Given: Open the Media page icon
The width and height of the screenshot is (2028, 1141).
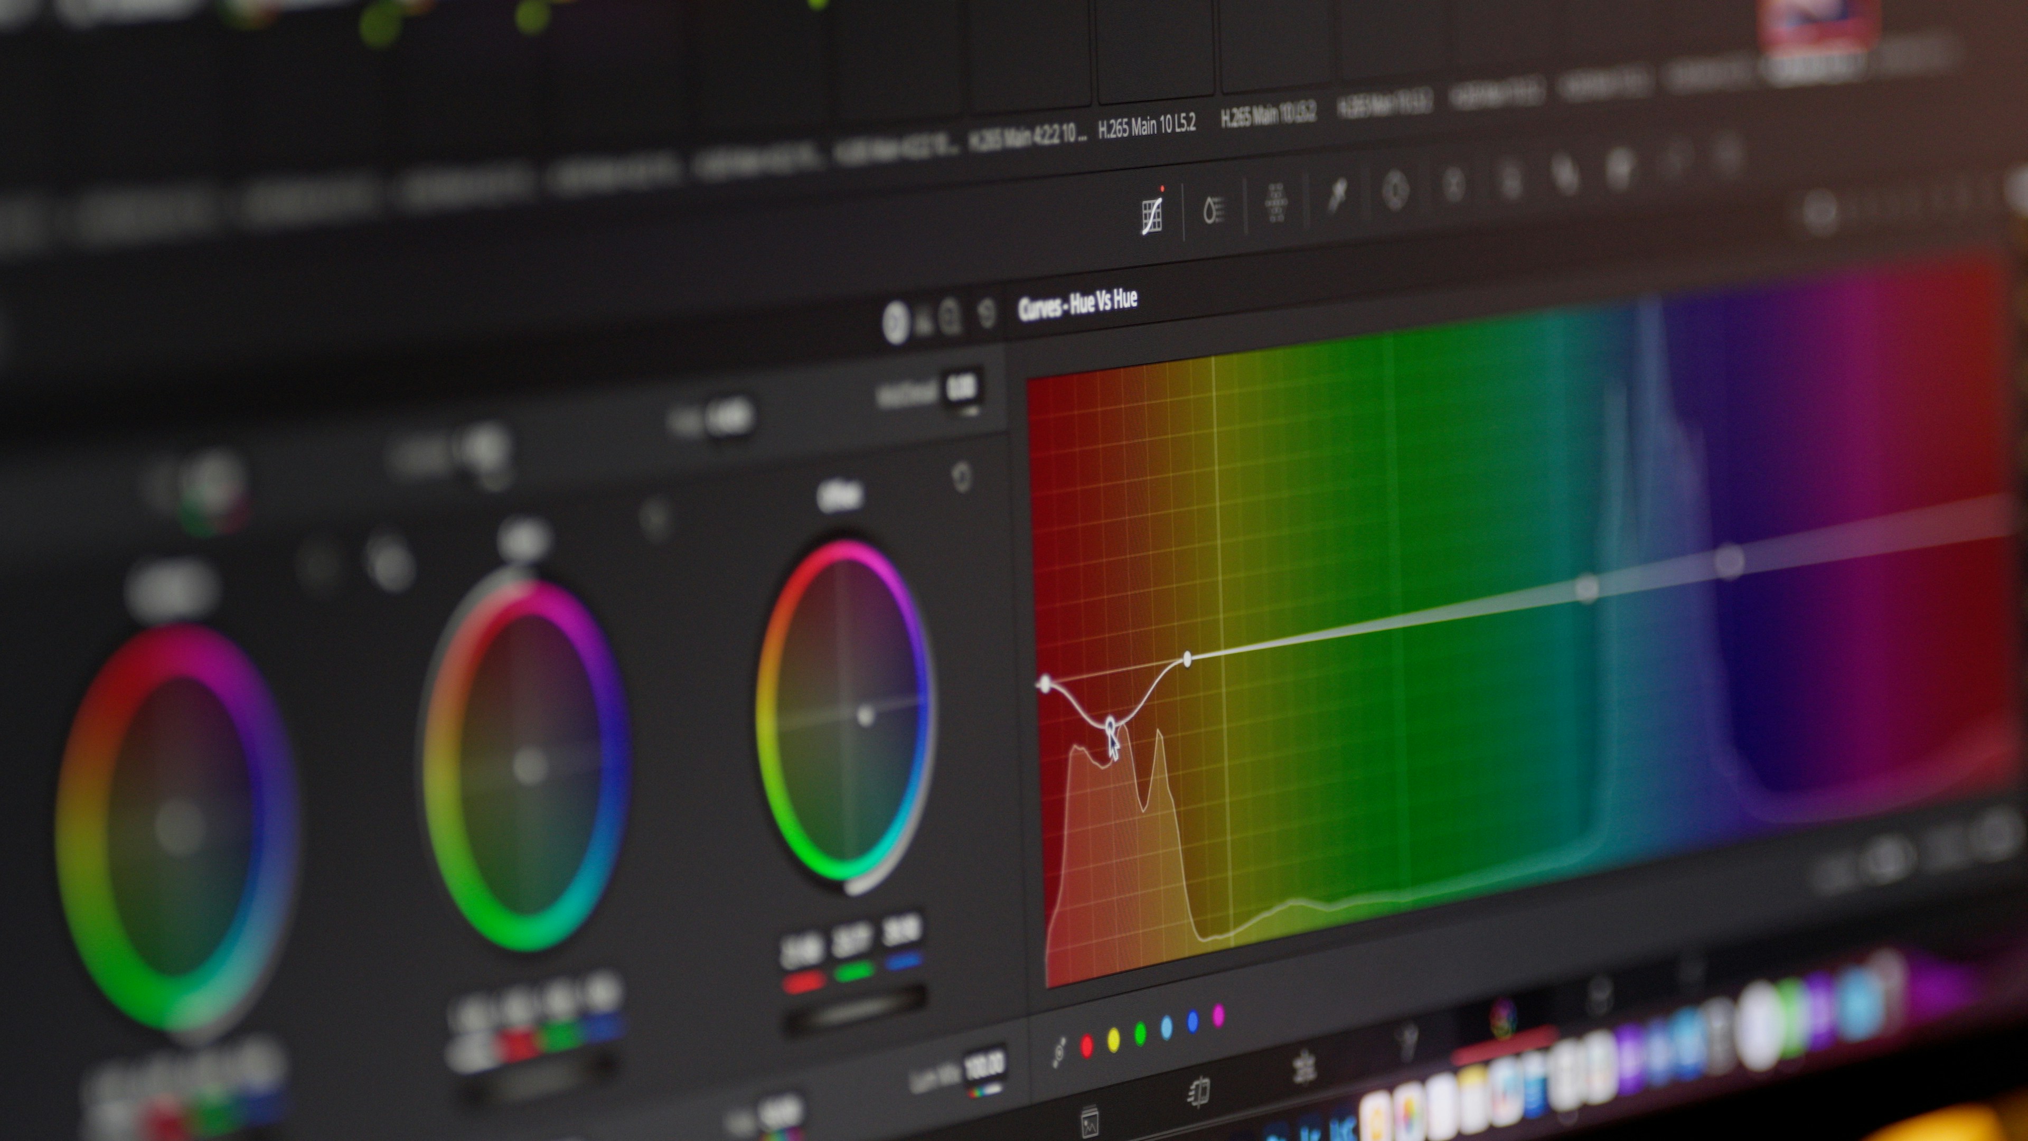Looking at the screenshot, I should point(1091,1122).
